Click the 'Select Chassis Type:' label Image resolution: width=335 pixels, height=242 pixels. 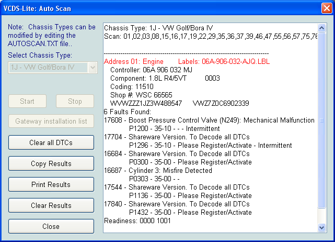point(40,55)
